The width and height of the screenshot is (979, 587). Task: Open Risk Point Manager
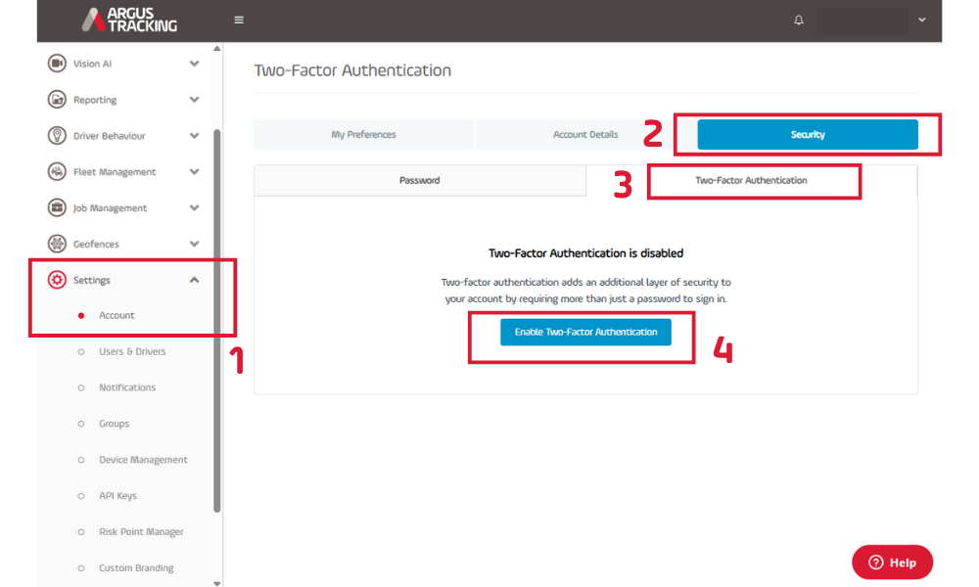pos(141,532)
